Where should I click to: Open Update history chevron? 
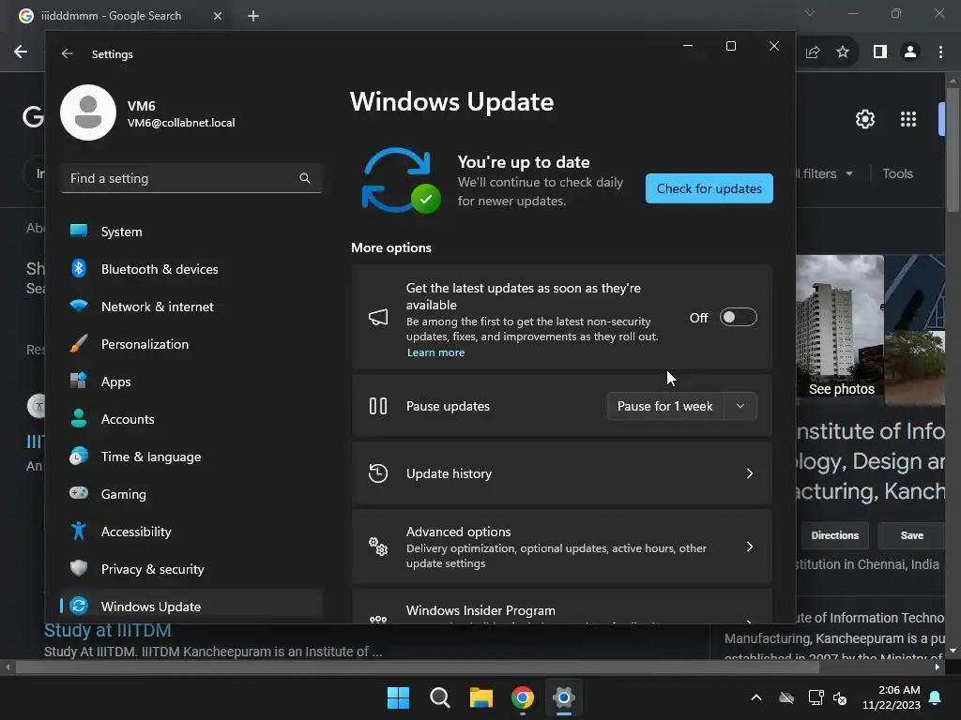pyautogui.click(x=750, y=473)
